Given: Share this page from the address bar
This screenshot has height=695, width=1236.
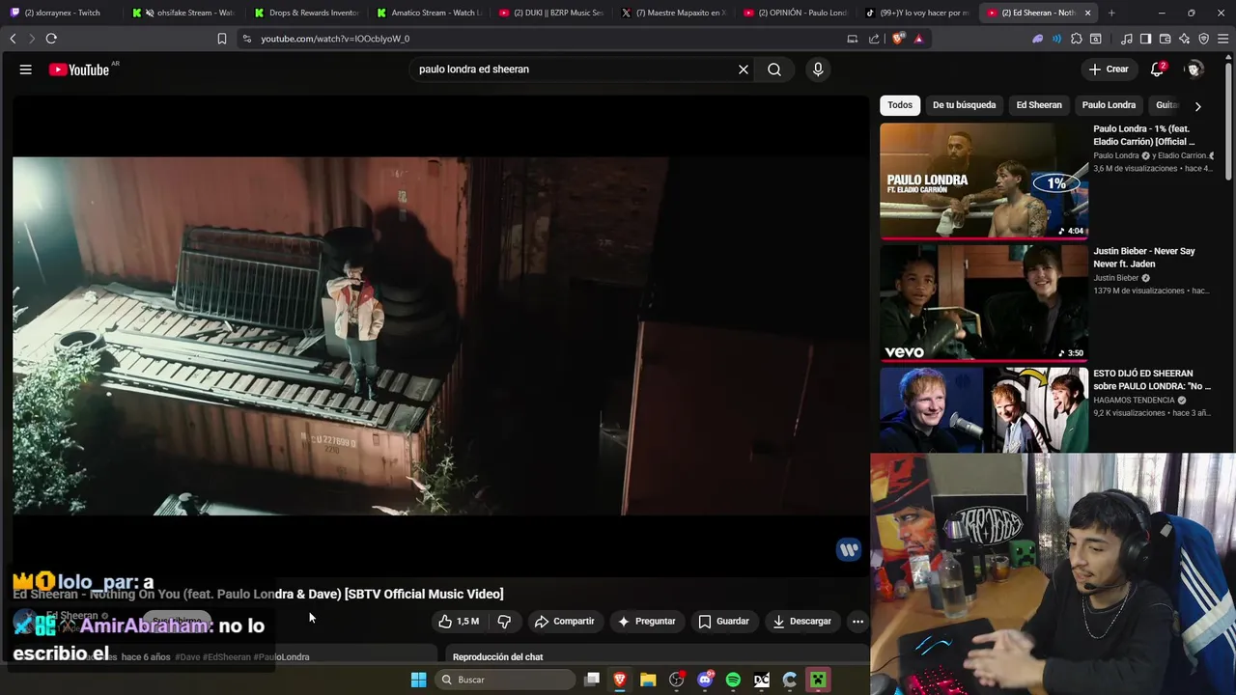Looking at the screenshot, I should [x=874, y=39].
